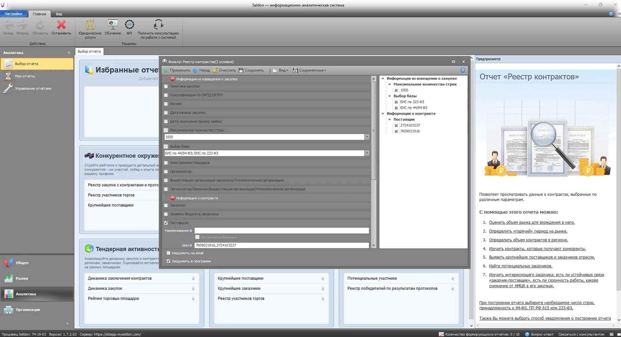Screen dimensions: 621x337
Task: Click the filter dialog help icon
Action: (x=463, y=70)
